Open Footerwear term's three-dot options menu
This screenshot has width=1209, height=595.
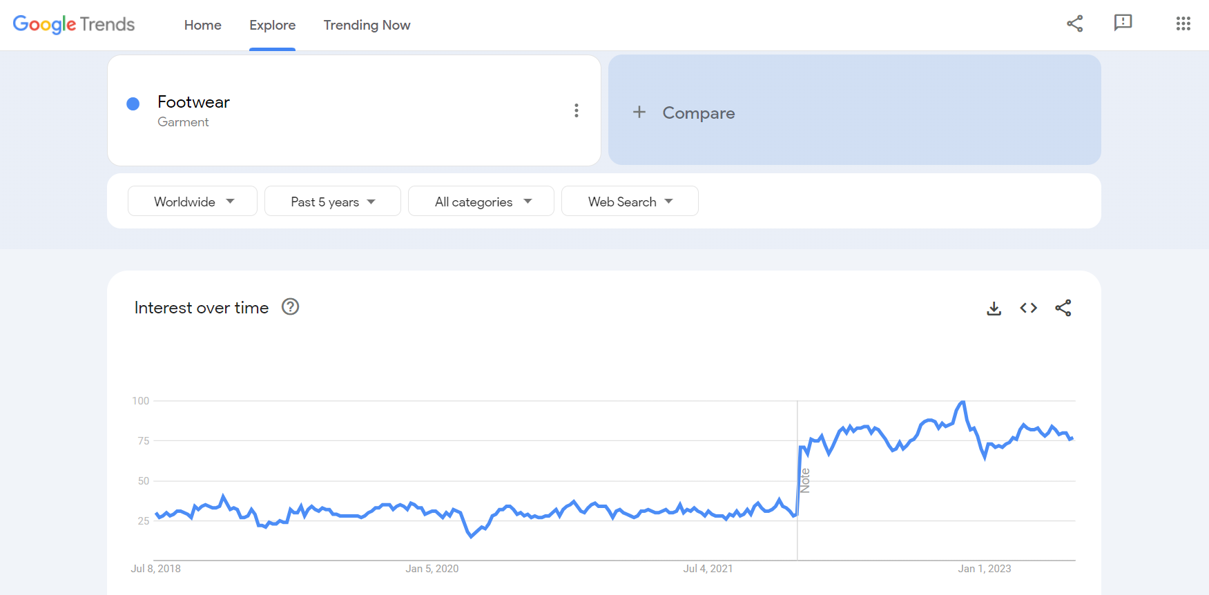point(576,110)
